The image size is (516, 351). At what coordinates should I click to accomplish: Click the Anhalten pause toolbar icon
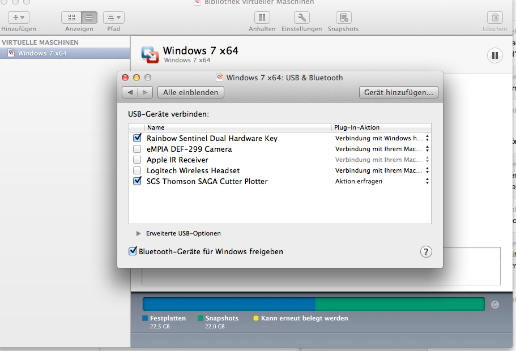(262, 18)
